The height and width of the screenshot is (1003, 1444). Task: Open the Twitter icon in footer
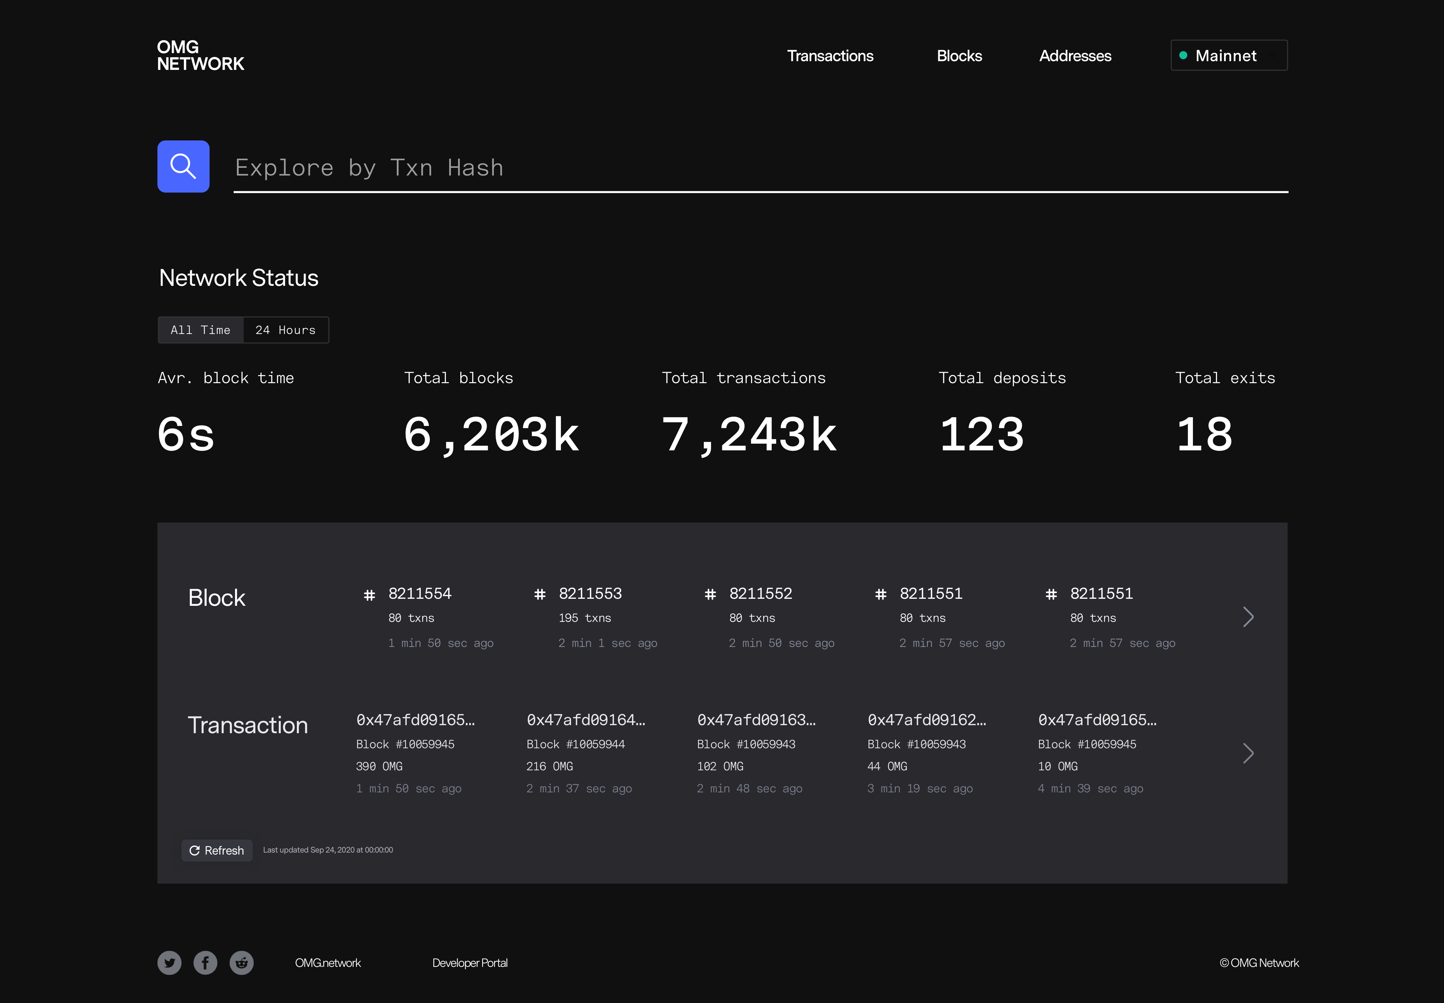[x=169, y=963]
